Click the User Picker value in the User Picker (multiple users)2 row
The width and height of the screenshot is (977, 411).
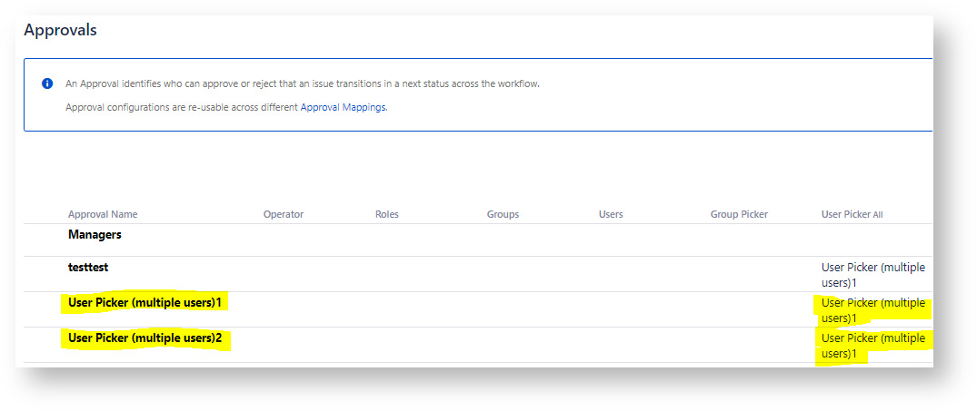pos(872,346)
